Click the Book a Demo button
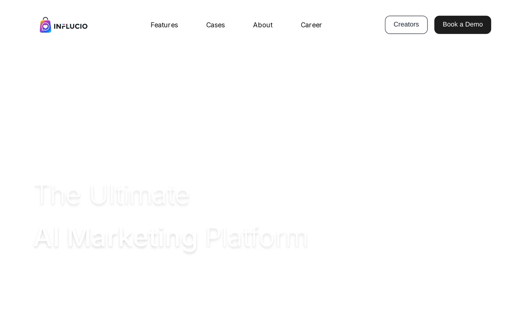Screen dimensions: 531x331 [x=462, y=25]
